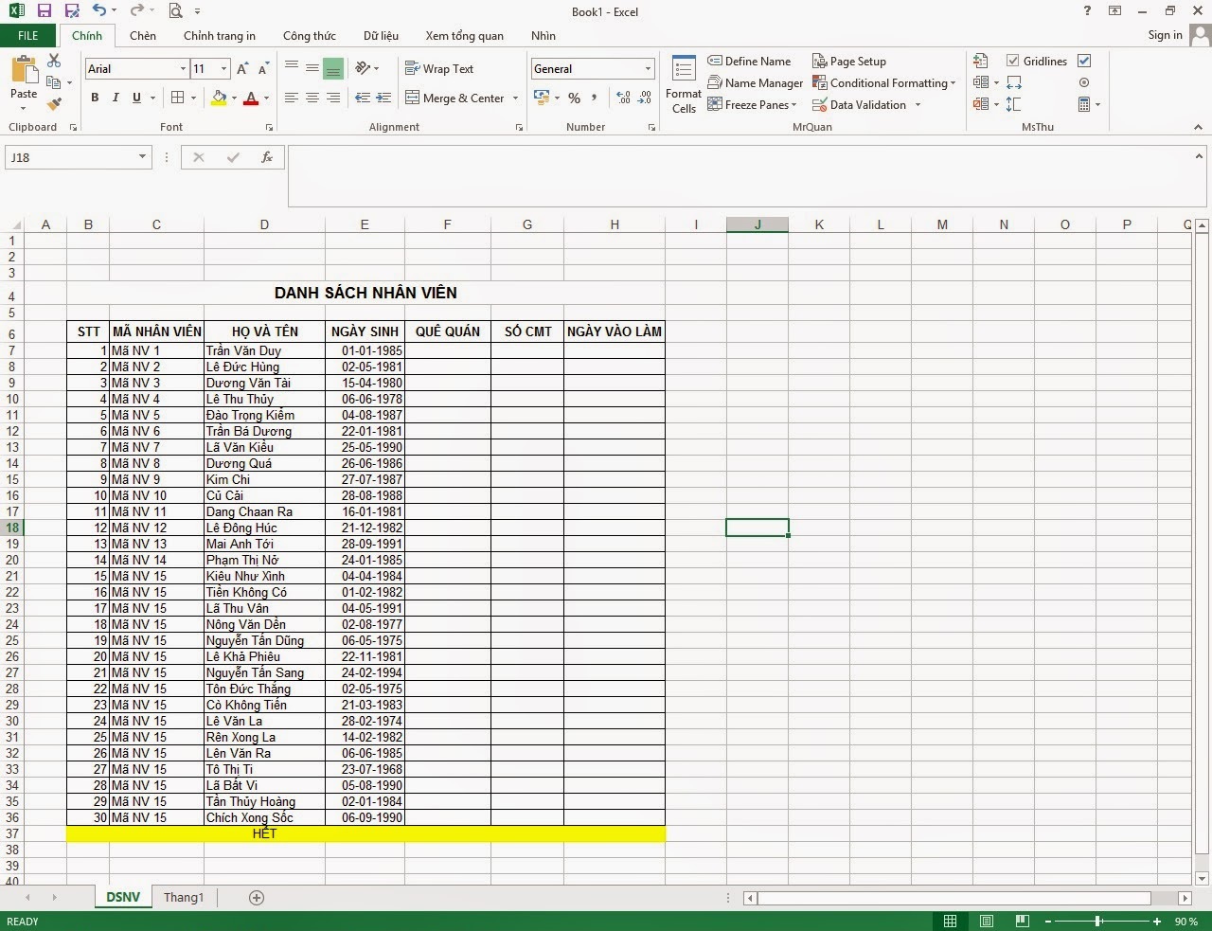Add a new sheet with plus button
The height and width of the screenshot is (931, 1212).
point(256,897)
